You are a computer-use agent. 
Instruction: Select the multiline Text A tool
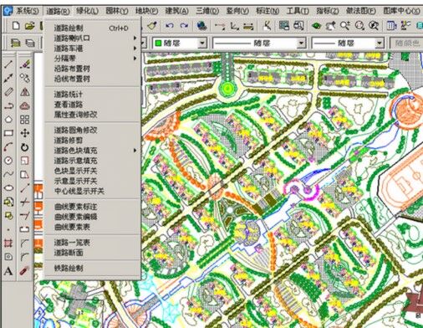click(x=8, y=271)
